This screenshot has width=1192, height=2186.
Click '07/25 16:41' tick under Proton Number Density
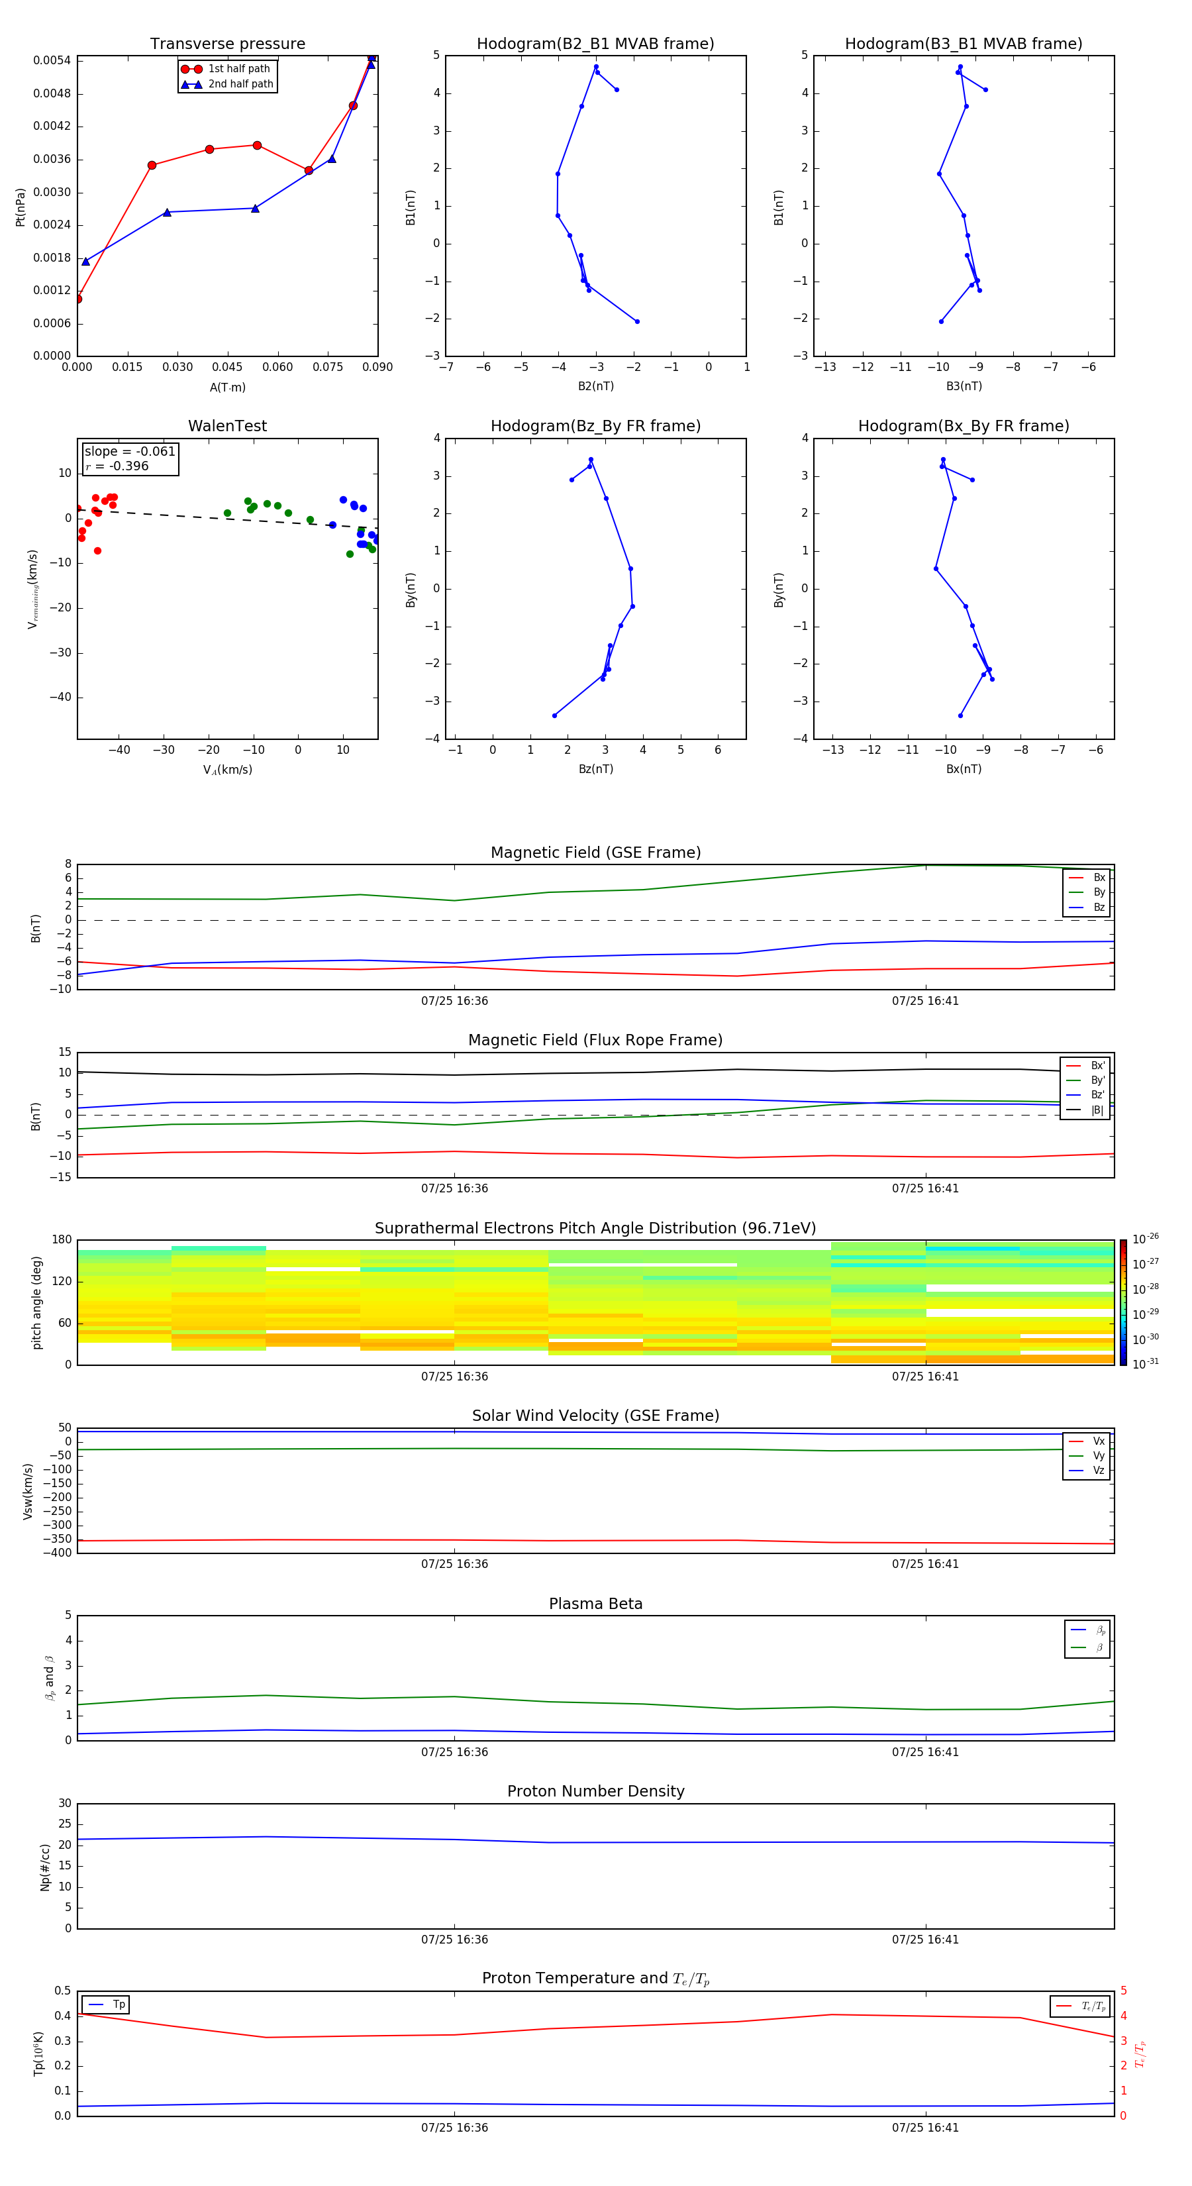pos(924,1939)
